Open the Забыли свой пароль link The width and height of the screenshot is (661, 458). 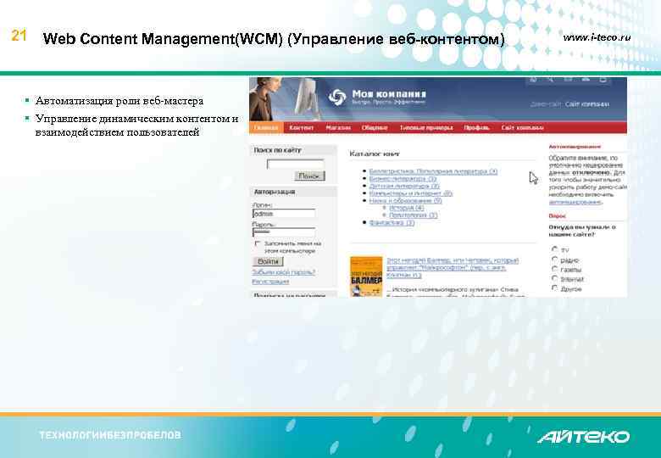283,272
